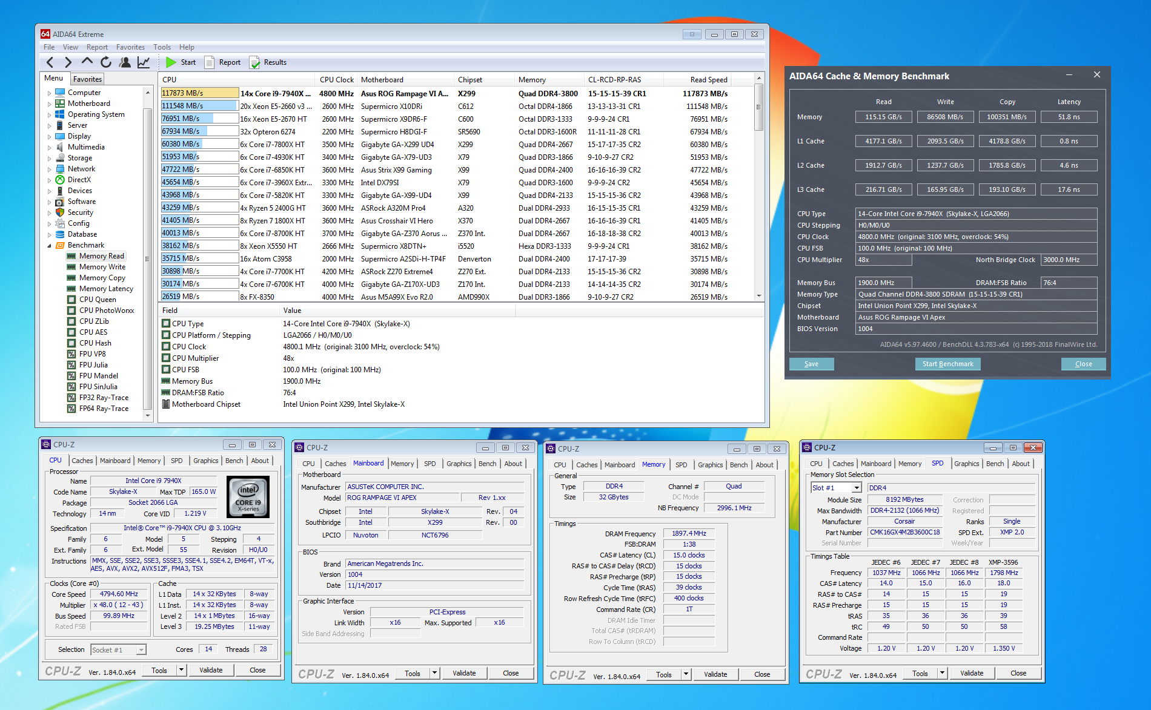Click the graph chart icon in AIDA64 toolbar
The image size is (1151, 710).
point(144,62)
